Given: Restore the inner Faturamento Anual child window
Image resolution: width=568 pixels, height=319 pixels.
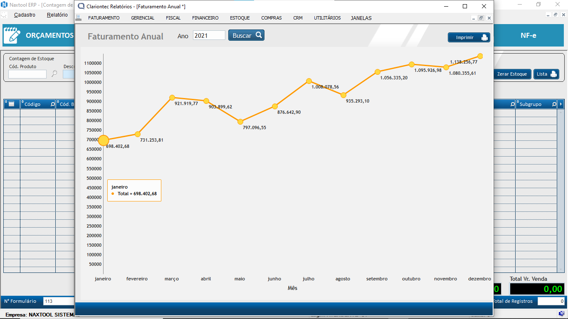Looking at the screenshot, I should click(481, 18).
